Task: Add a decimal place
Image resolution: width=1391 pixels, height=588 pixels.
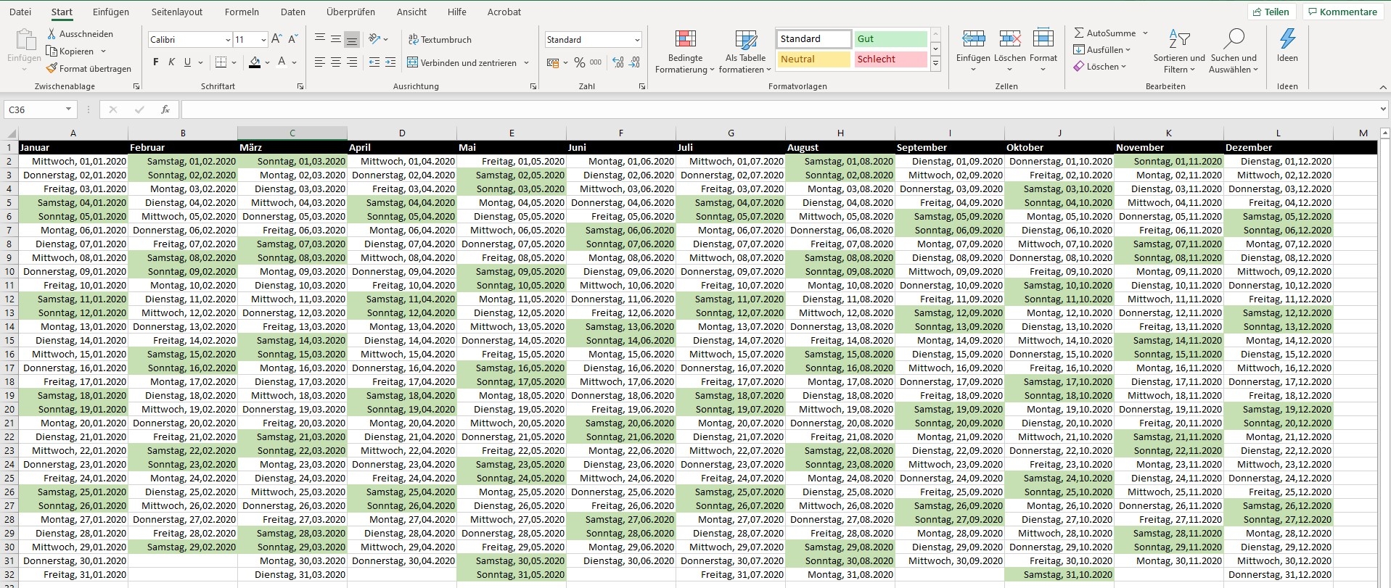Action: point(618,62)
